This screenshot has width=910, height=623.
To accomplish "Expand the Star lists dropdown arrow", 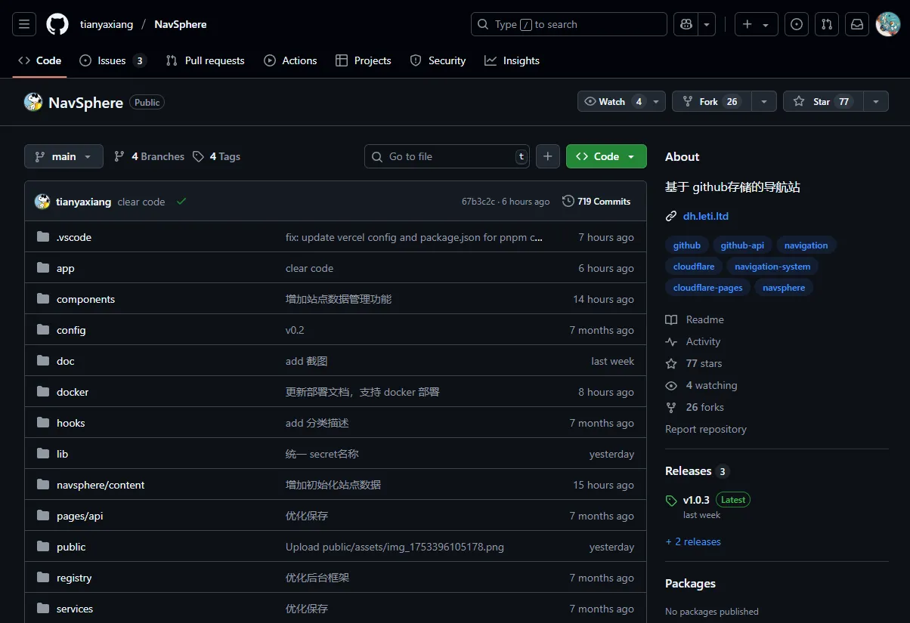I will [875, 102].
